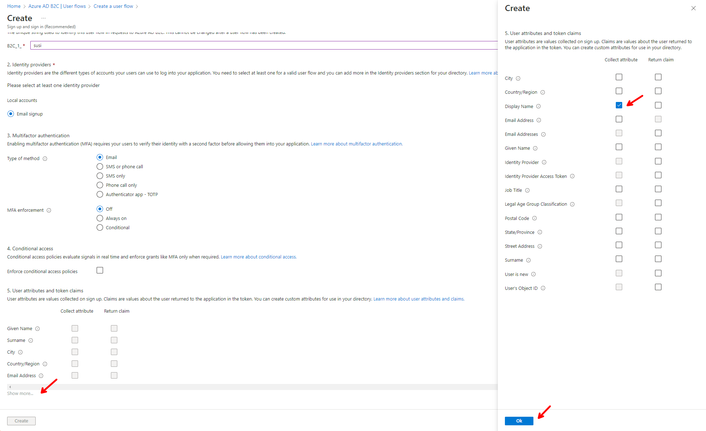Viewport: 706px width, 431px height.
Task: Open the ellipsis menu beside Create title
Action: point(44,18)
